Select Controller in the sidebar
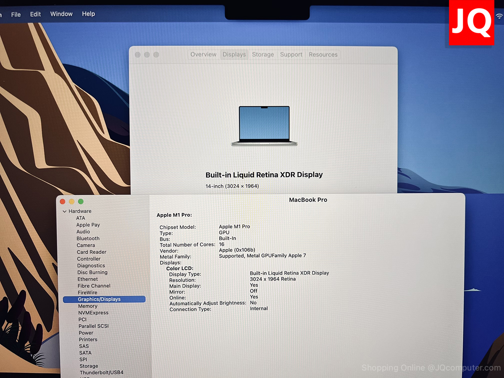Screen dimensions: 504x378 pos(89,259)
